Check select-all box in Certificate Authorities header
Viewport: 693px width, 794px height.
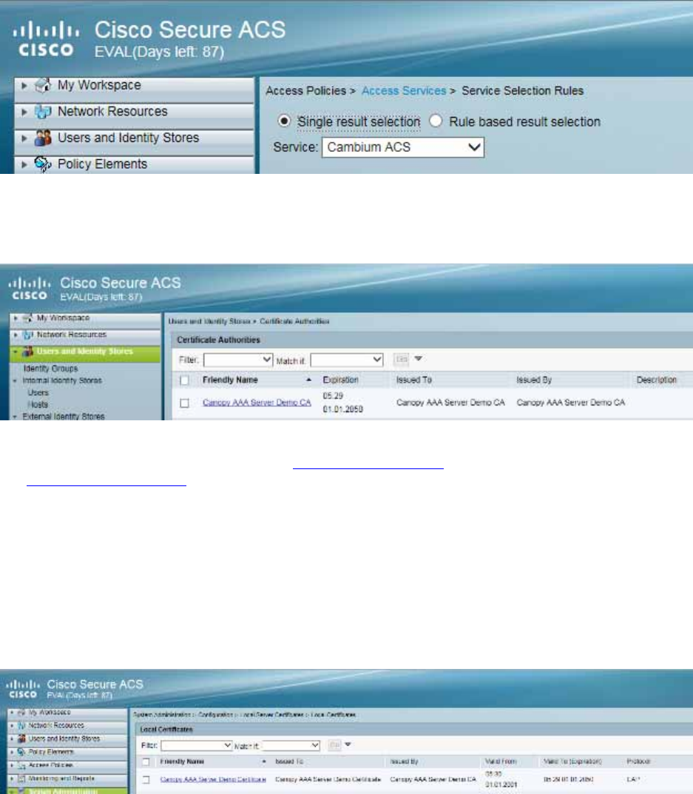pyautogui.click(x=184, y=380)
